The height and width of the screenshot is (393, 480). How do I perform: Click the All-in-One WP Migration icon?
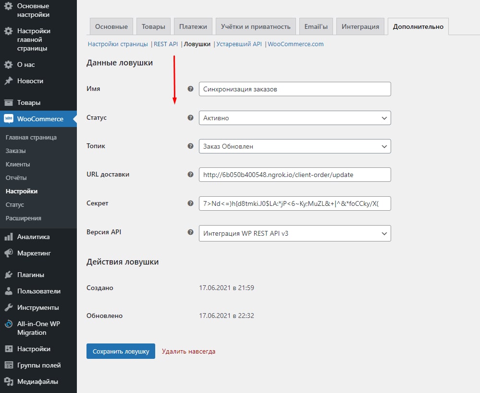point(8,324)
